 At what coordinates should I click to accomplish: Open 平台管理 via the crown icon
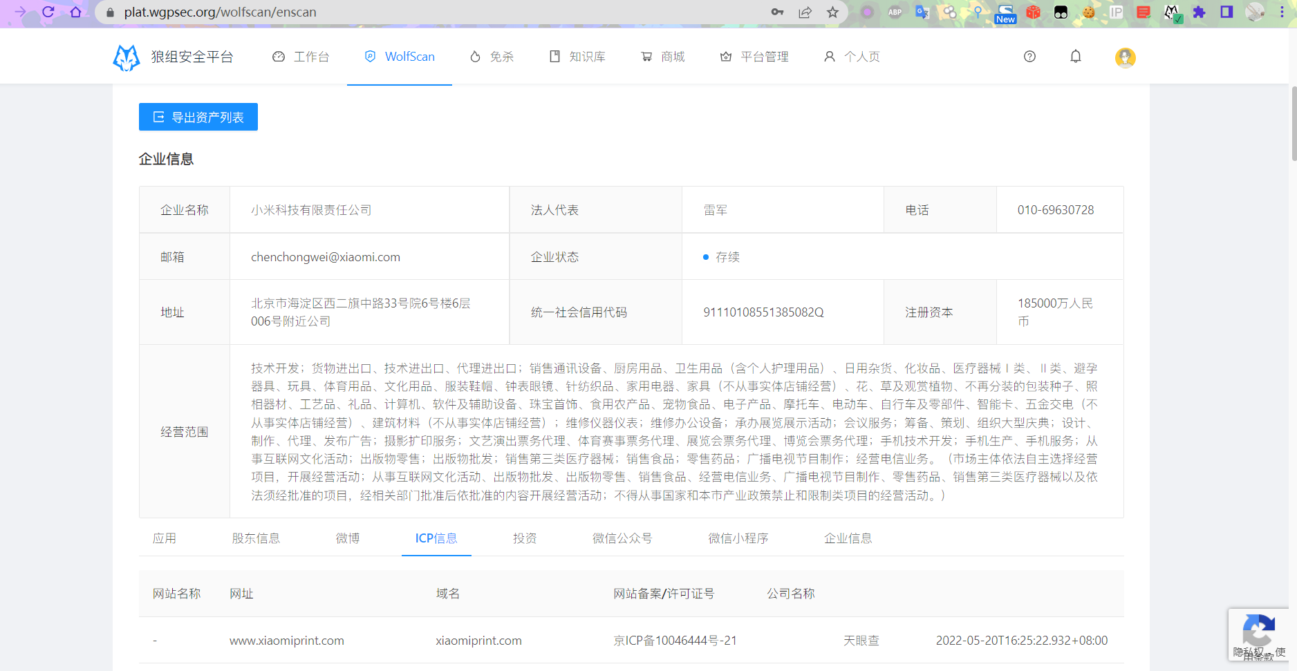[x=725, y=56]
